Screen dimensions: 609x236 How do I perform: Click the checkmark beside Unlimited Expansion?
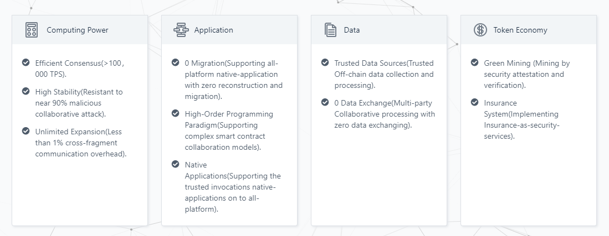tap(26, 130)
